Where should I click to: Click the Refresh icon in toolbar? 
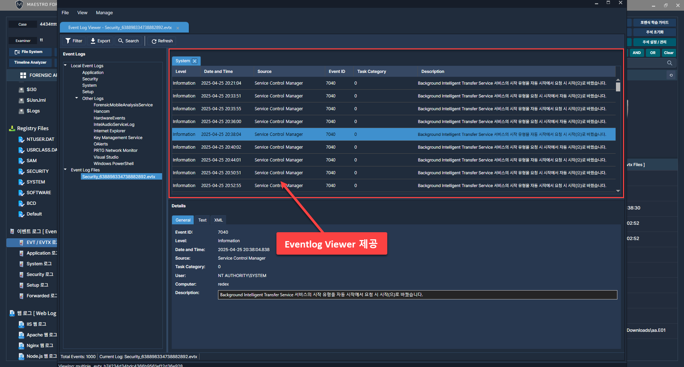tap(154, 41)
